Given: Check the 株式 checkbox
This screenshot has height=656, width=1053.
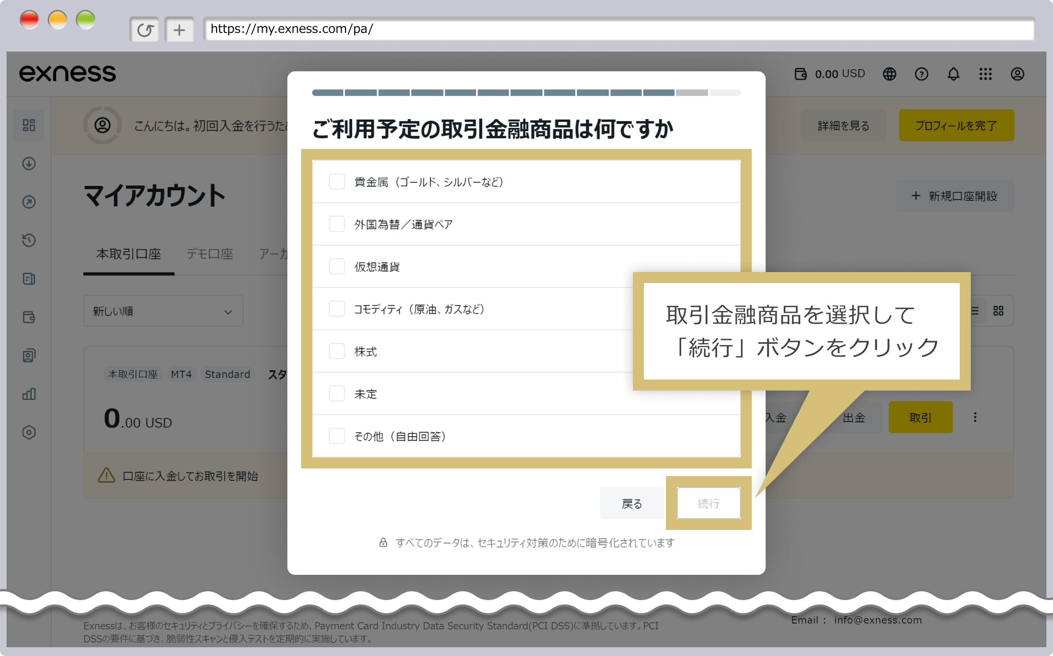Looking at the screenshot, I should point(337,351).
